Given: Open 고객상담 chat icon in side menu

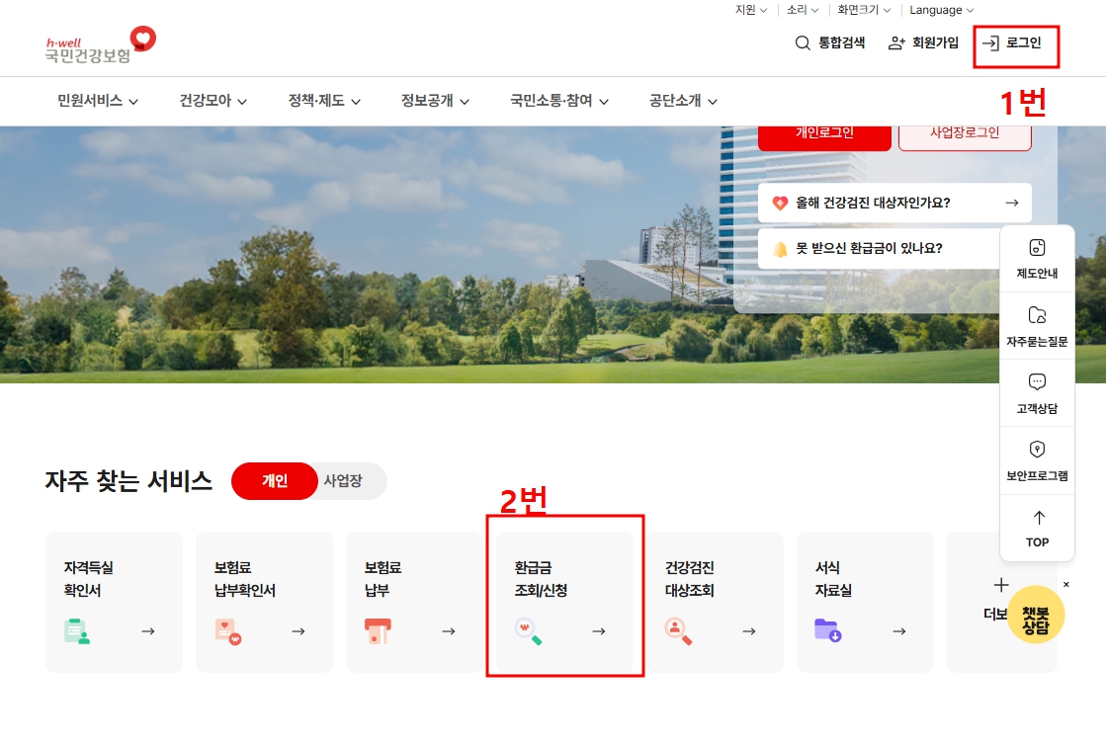Looking at the screenshot, I should (x=1037, y=381).
